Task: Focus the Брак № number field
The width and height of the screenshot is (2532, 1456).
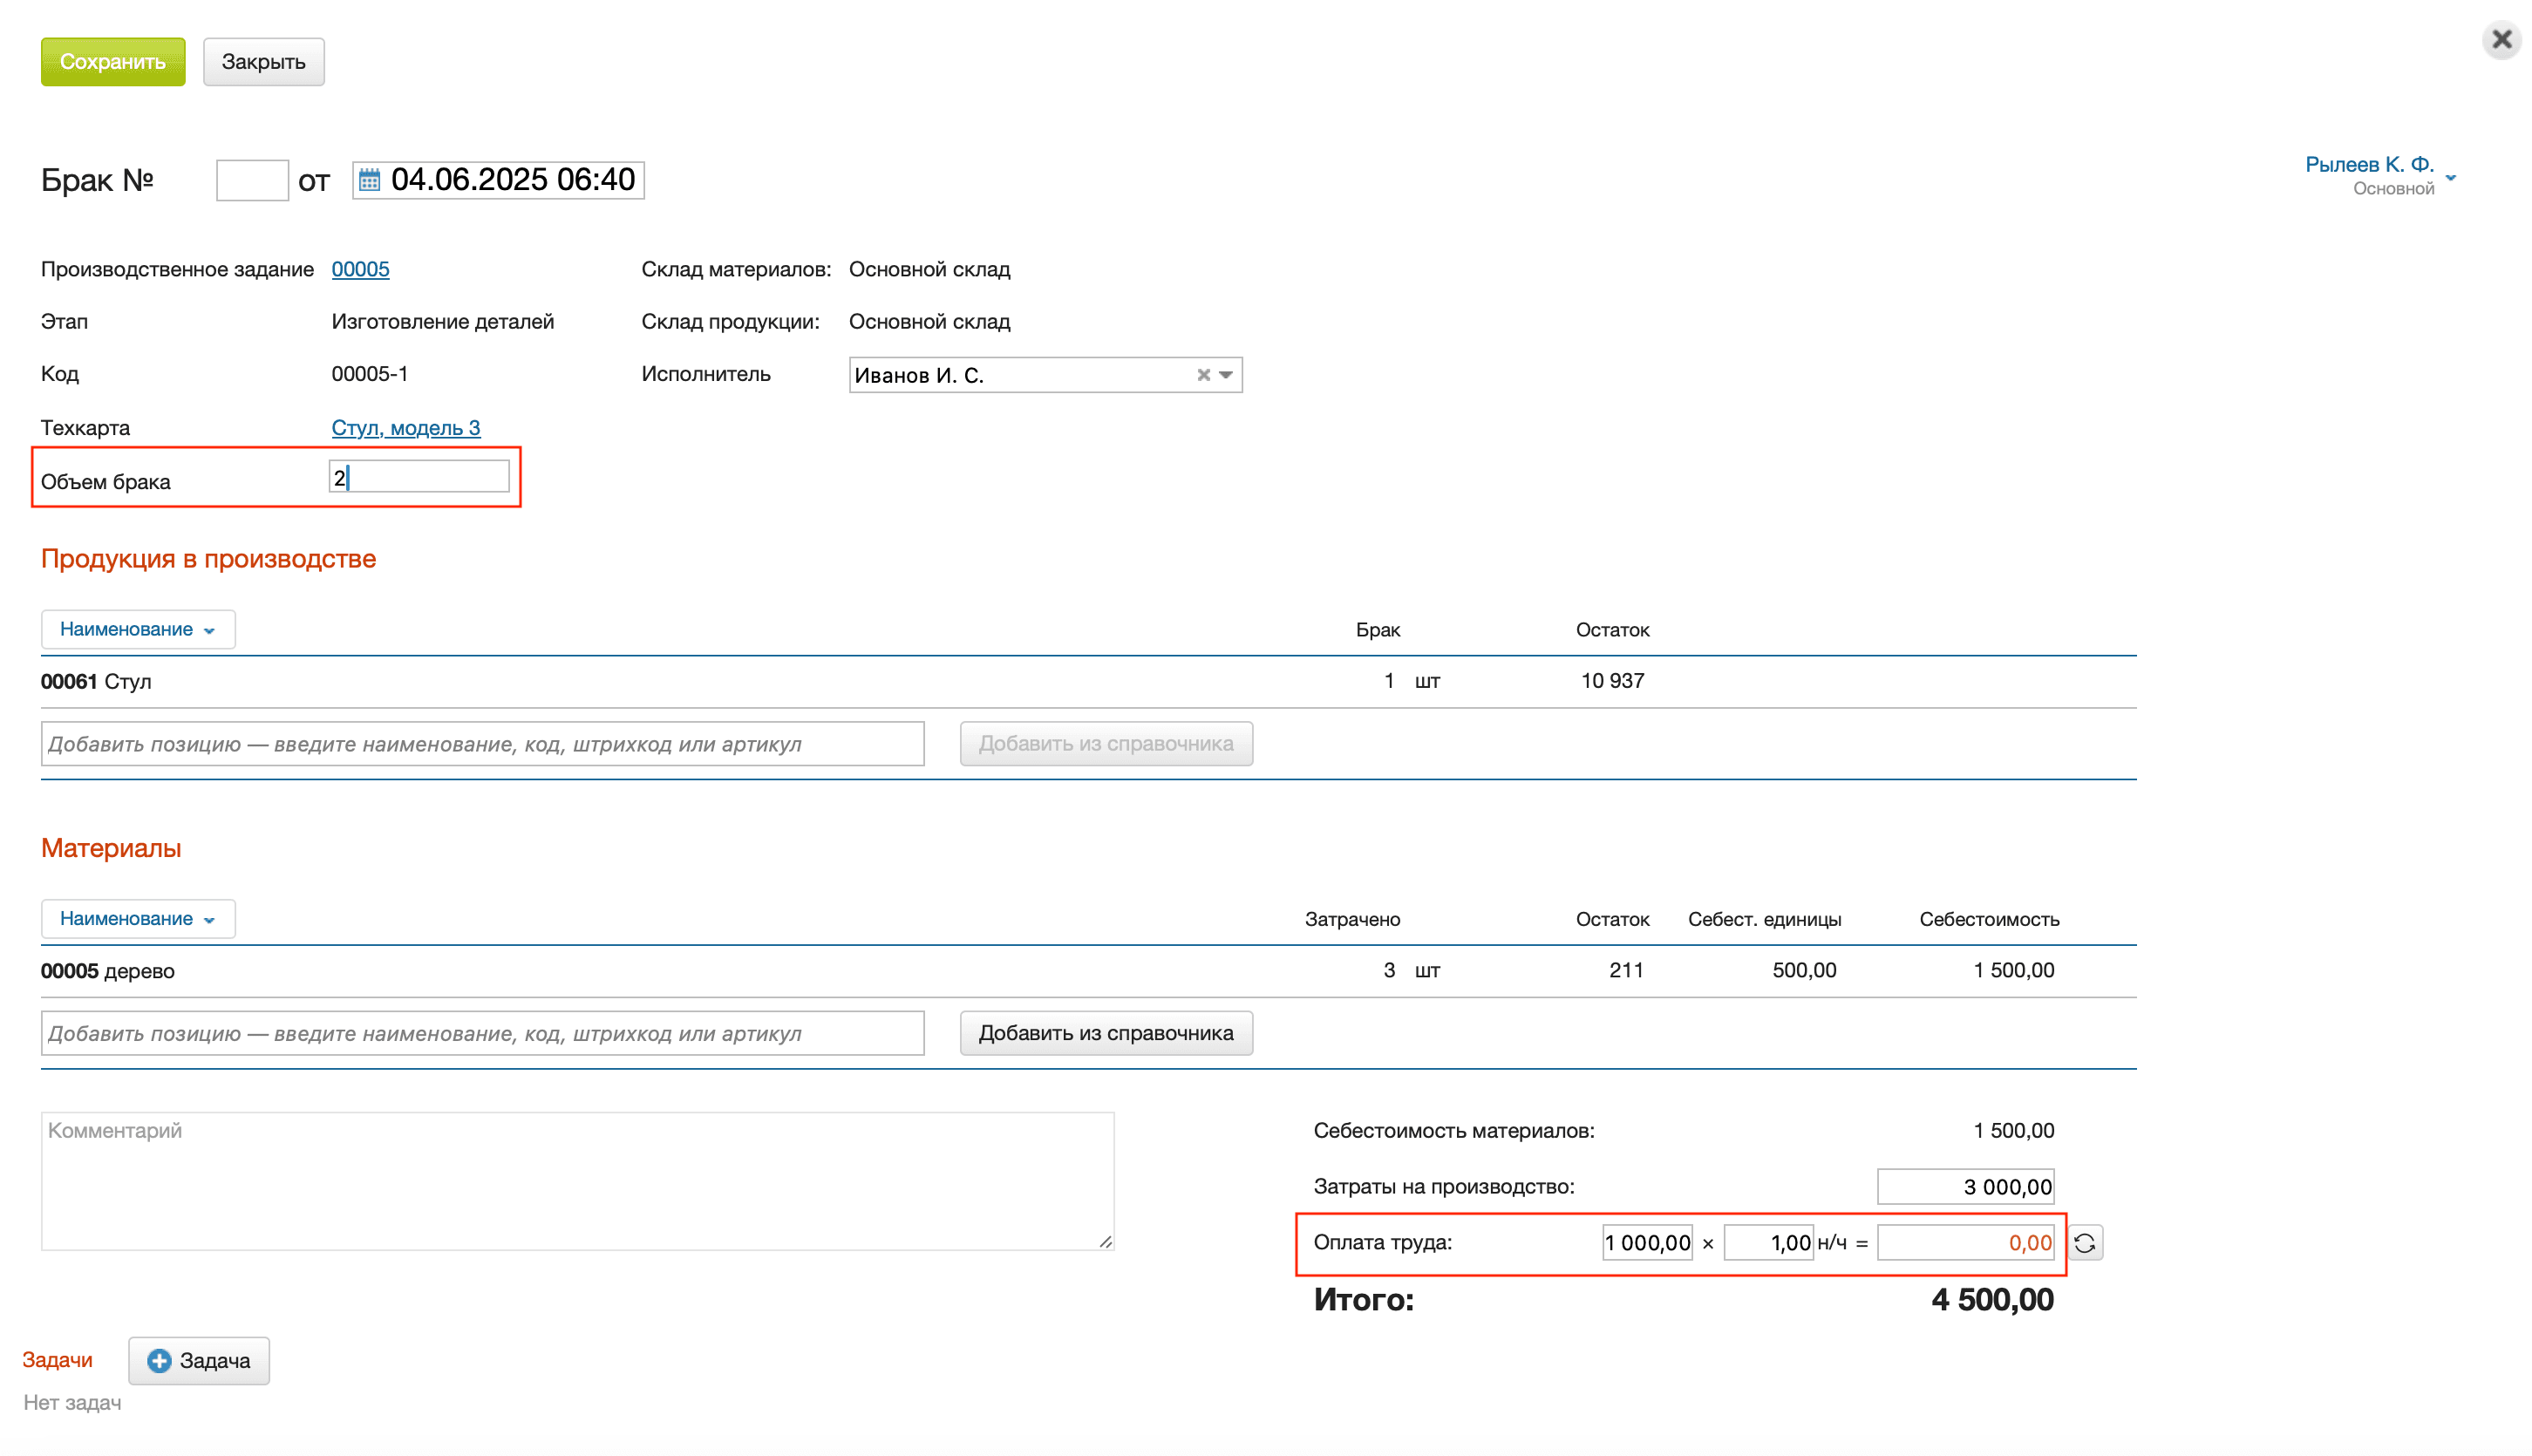Action: coord(252,180)
